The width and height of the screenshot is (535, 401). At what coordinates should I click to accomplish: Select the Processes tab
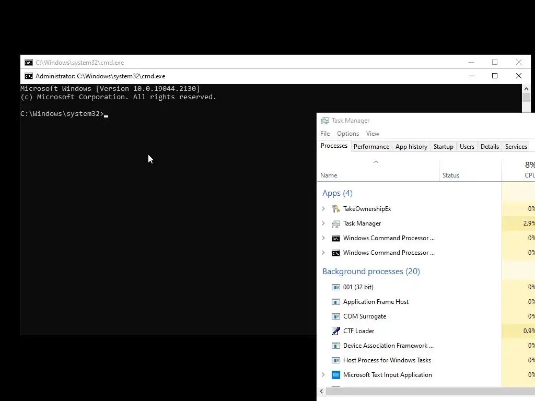point(334,146)
